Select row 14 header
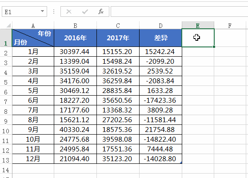 click(6, 169)
